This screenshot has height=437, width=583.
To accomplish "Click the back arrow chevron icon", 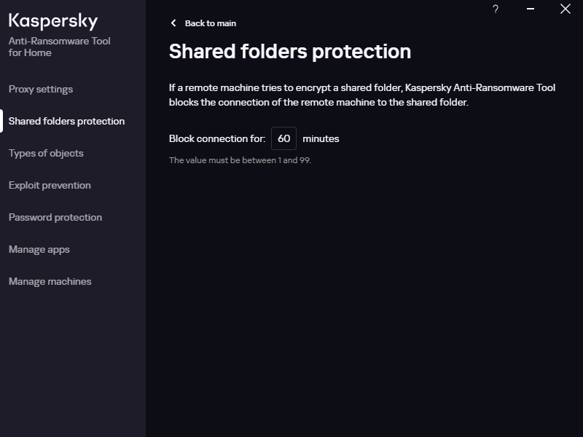I will tap(173, 23).
